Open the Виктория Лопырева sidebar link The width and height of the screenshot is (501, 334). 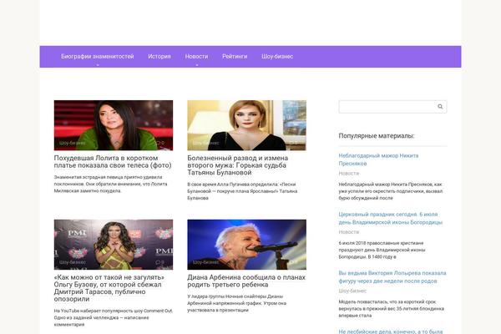click(392, 276)
